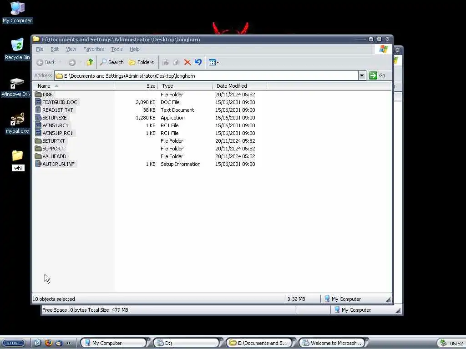Expand the quick launch overflow chevron
This screenshot has width=466, height=349.
69,343
